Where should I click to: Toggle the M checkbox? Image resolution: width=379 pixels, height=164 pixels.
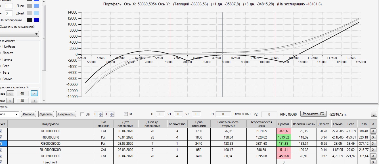click(126, 114)
